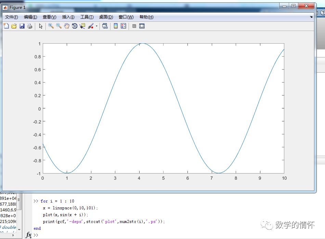Open the 插入(I) menu

(68, 17)
